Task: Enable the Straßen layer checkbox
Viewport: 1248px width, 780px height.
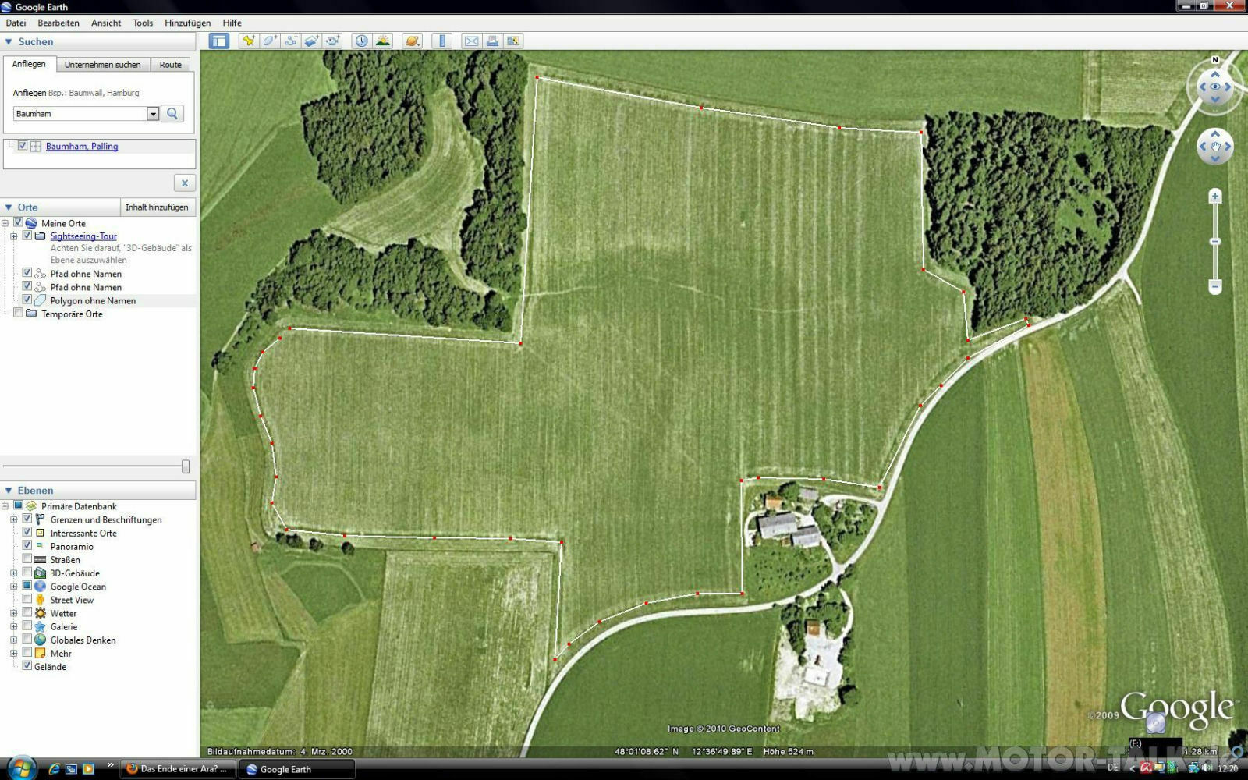Action: (27, 559)
